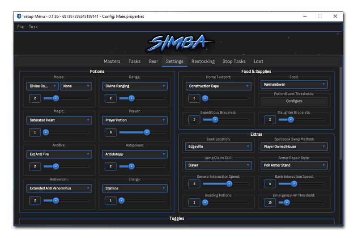Screen dimensions: 358x238
Task: Click the Simba logo banner
Action: click(x=178, y=43)
